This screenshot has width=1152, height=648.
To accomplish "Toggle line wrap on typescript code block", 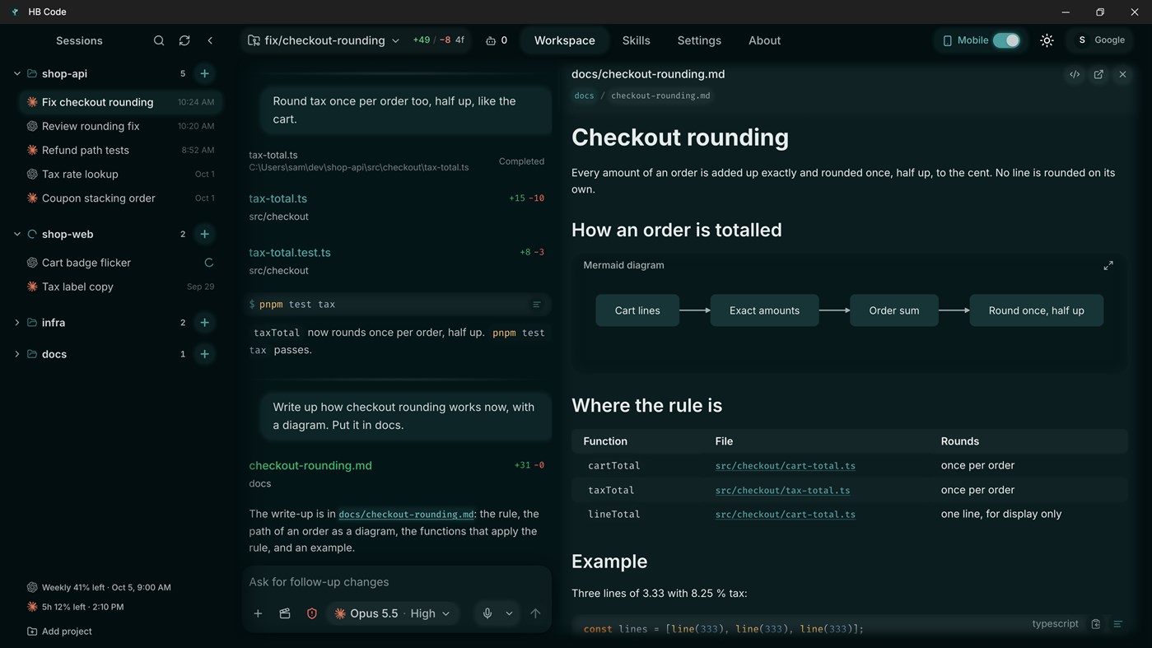I will click(x=1117, y=624).
